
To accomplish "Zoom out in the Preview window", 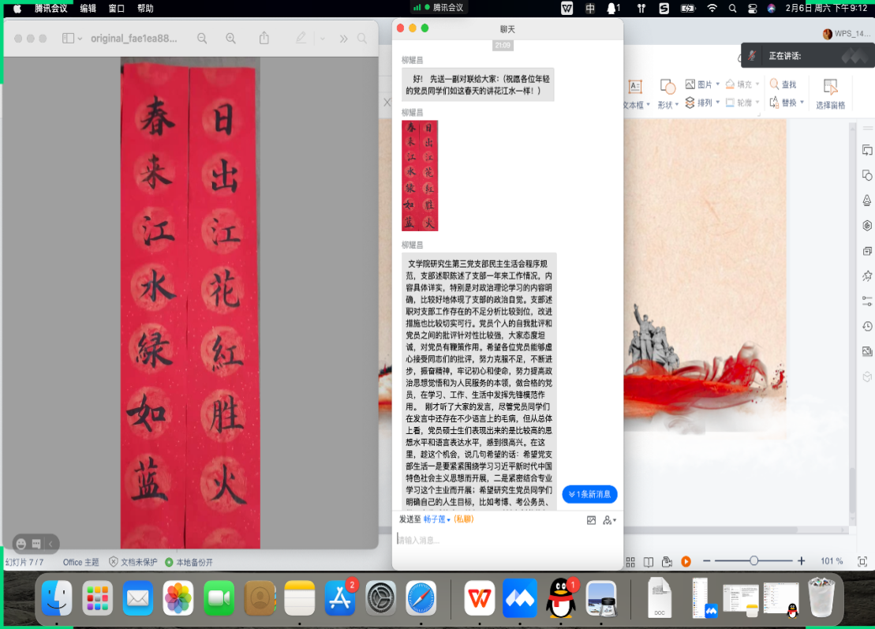I will click(202, 39).
